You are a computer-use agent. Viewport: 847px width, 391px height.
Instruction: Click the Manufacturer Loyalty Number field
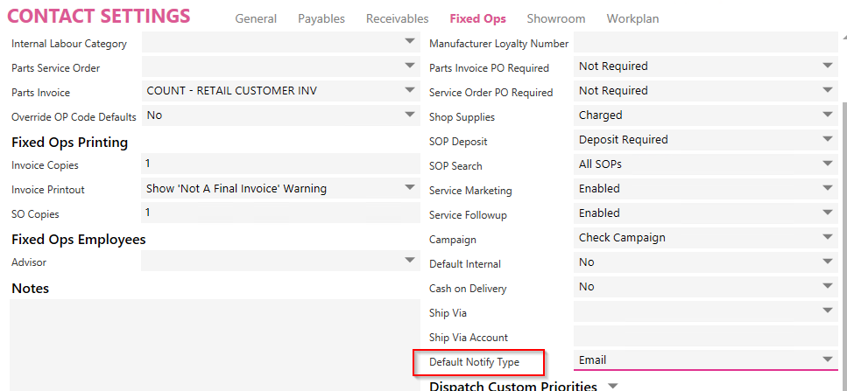point(705,42)
